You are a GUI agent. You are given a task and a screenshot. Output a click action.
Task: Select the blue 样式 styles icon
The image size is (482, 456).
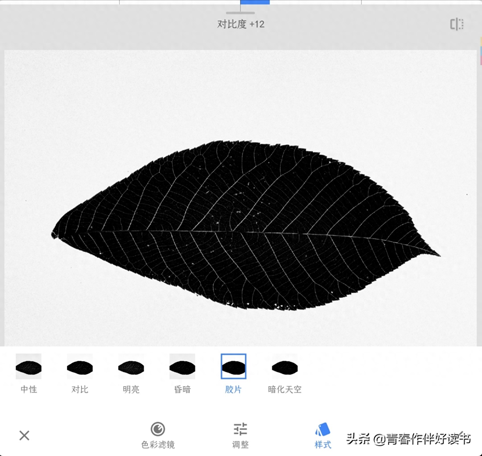pos(323,429)
